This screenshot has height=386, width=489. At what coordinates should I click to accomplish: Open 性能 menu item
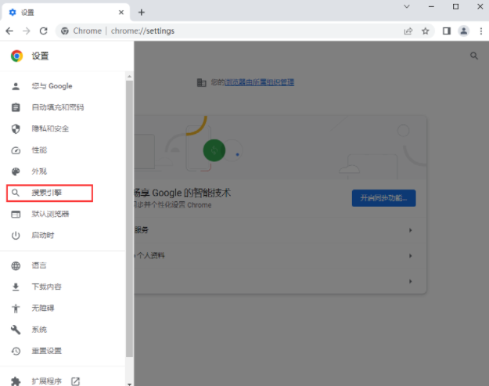point(63,150)
